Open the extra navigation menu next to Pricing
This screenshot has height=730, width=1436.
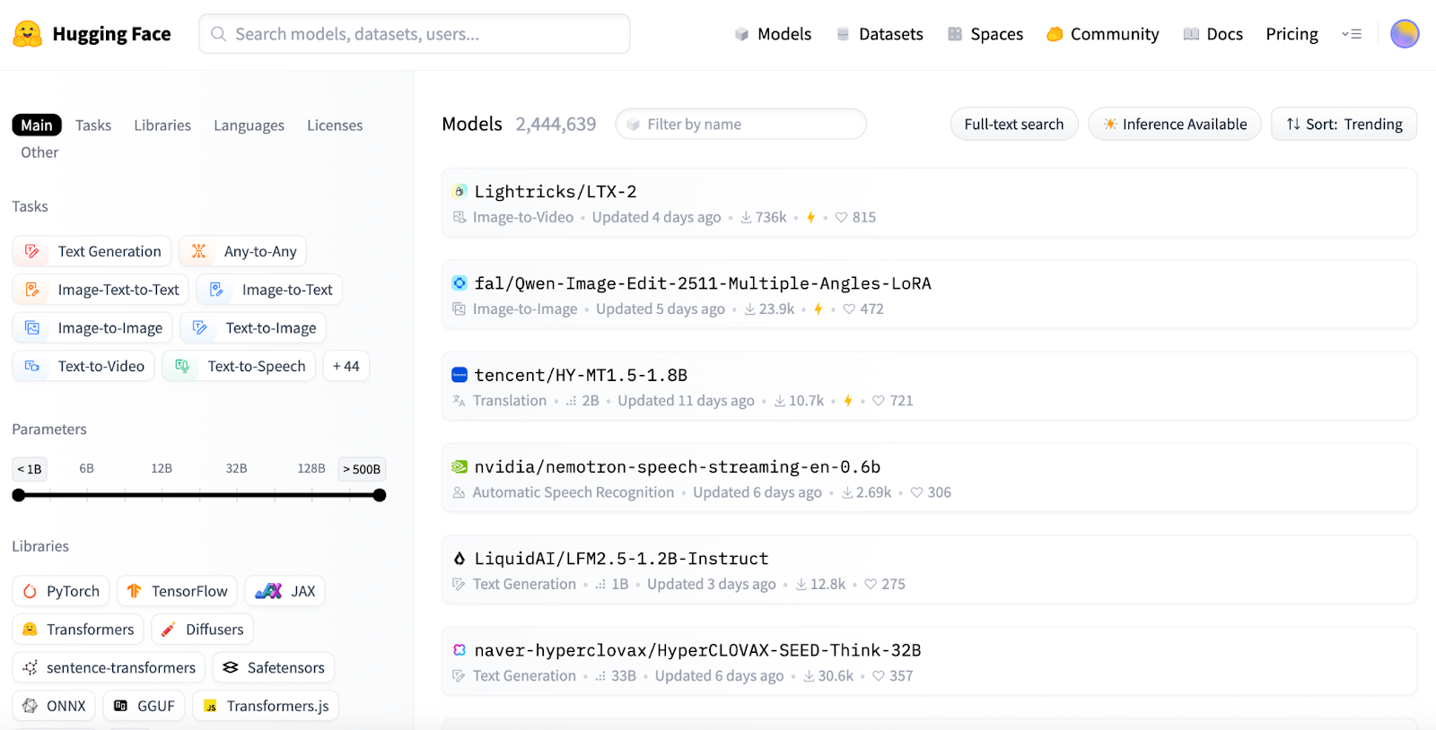click(x=1351, y=34)
